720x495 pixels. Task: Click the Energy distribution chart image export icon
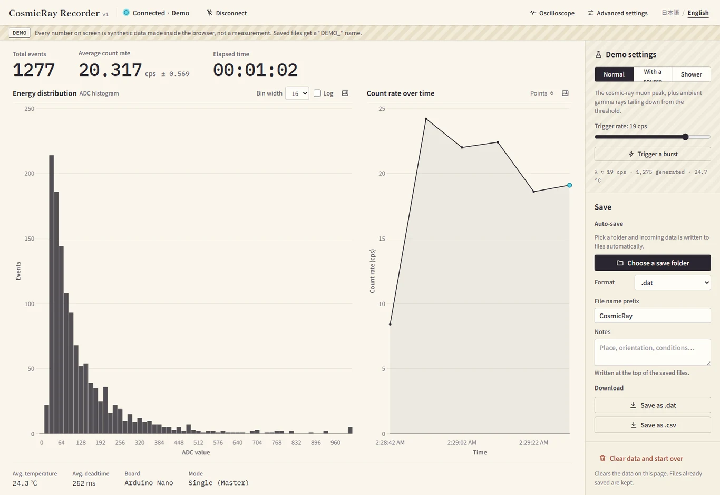coord(345,93)
